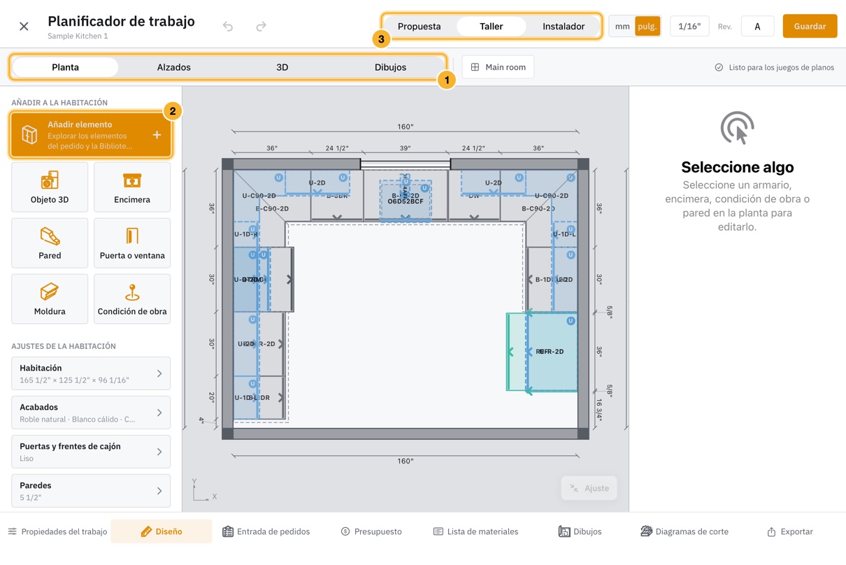Open the Ajuste fit view button

(x=589, y=488)
